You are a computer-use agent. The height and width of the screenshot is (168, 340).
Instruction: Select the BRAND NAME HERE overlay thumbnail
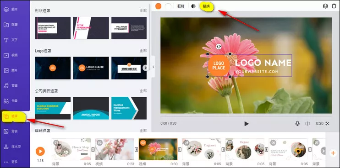(x=129, y=68)
